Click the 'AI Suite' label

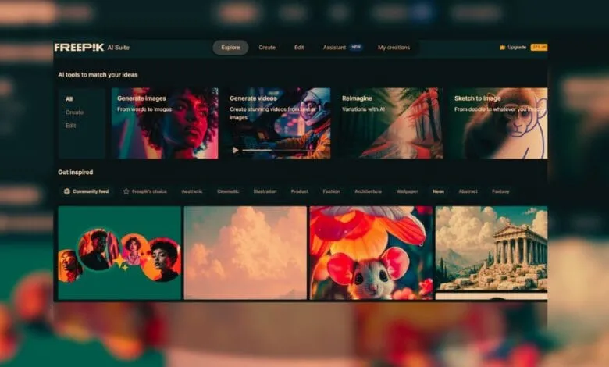[x=118, y=48]
